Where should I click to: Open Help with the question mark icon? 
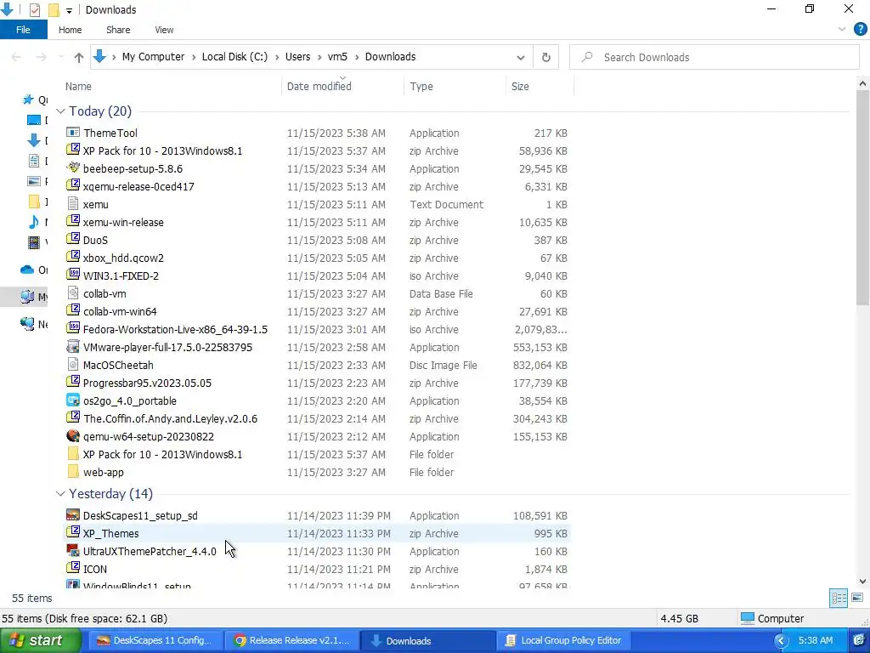[860, 30]
